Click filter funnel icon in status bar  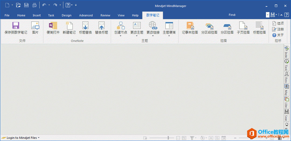pyautogui.click(x=192, y=138)
